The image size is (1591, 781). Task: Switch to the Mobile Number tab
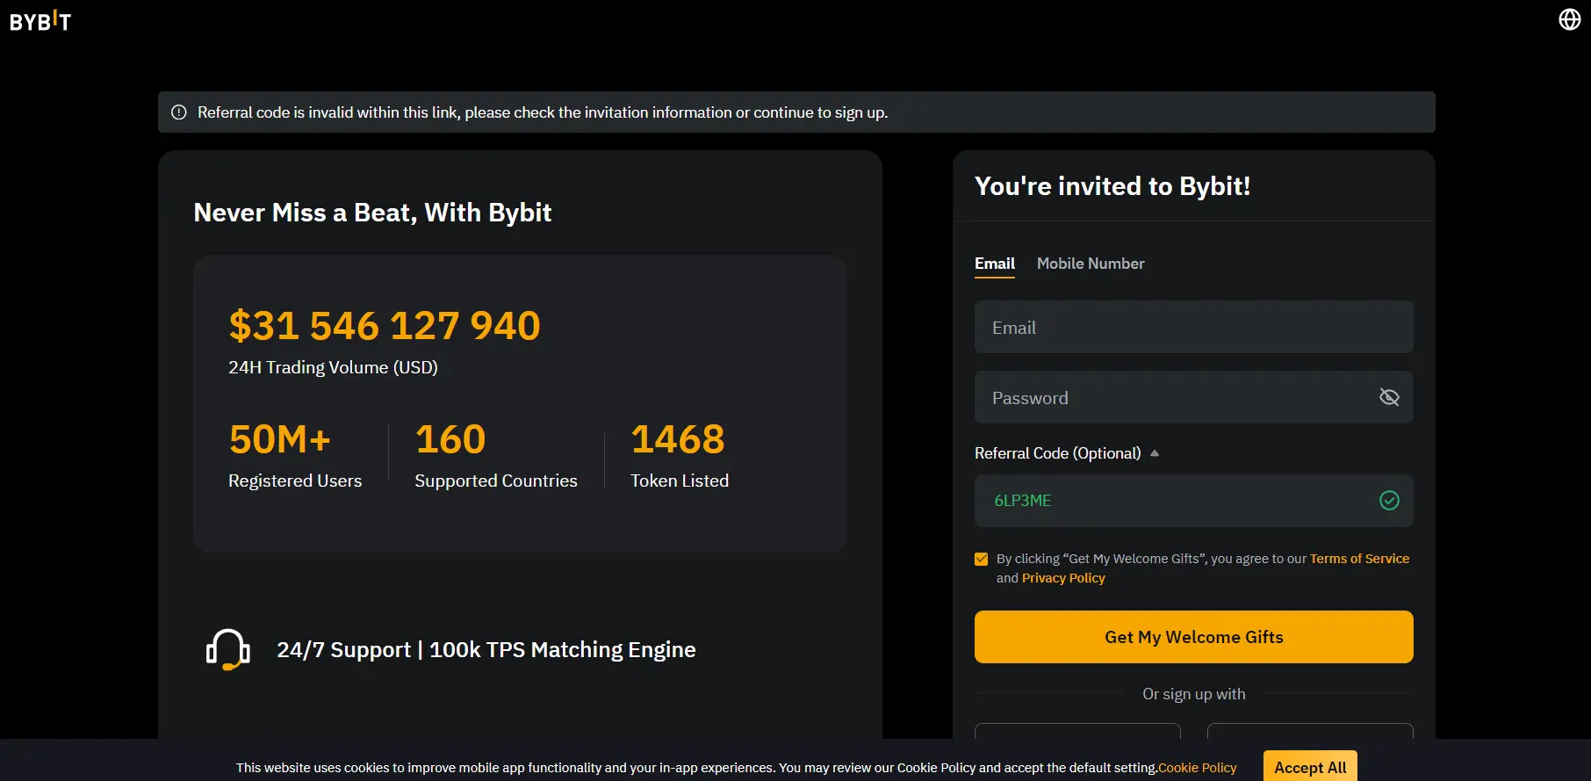point(1091,264)
